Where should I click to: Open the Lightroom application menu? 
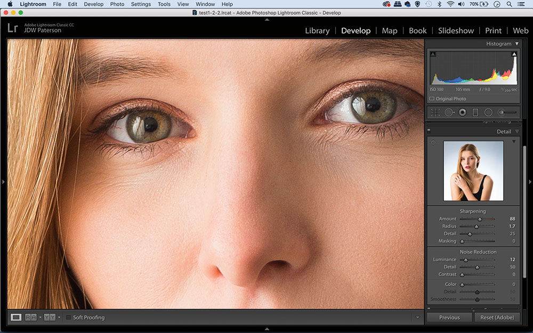33,4
